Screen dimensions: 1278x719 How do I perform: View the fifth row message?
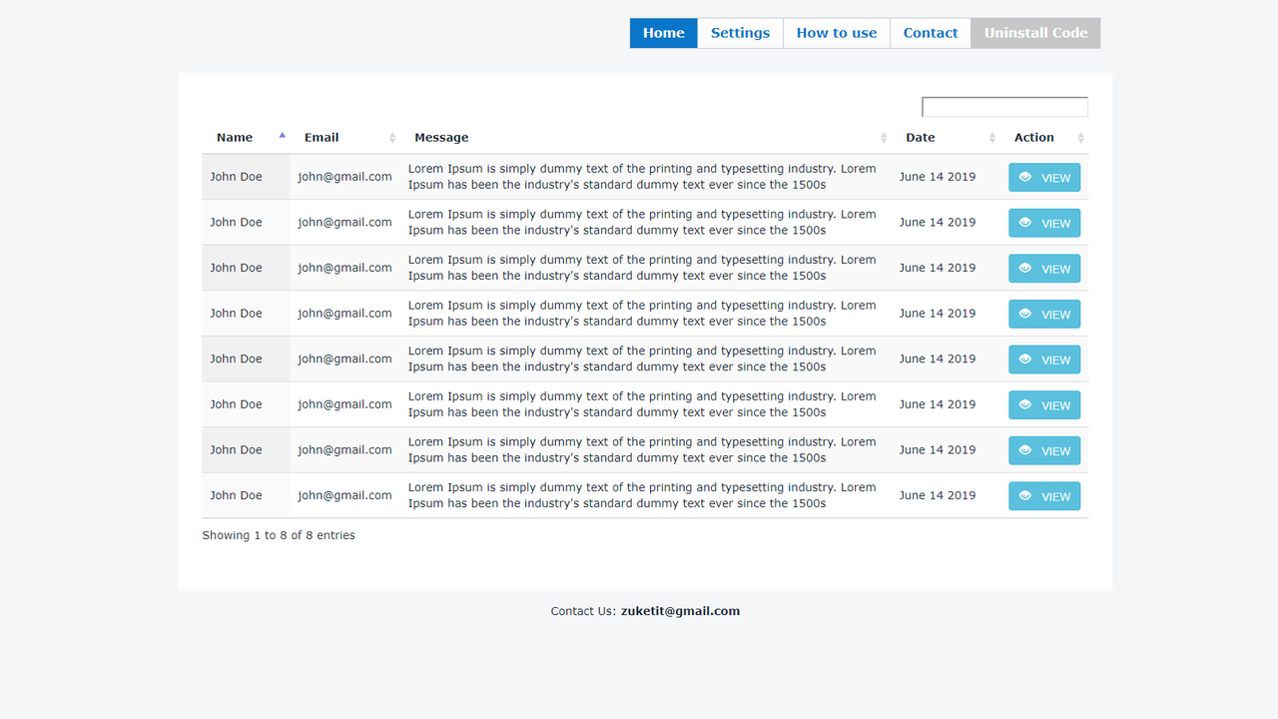point(1044,359)
